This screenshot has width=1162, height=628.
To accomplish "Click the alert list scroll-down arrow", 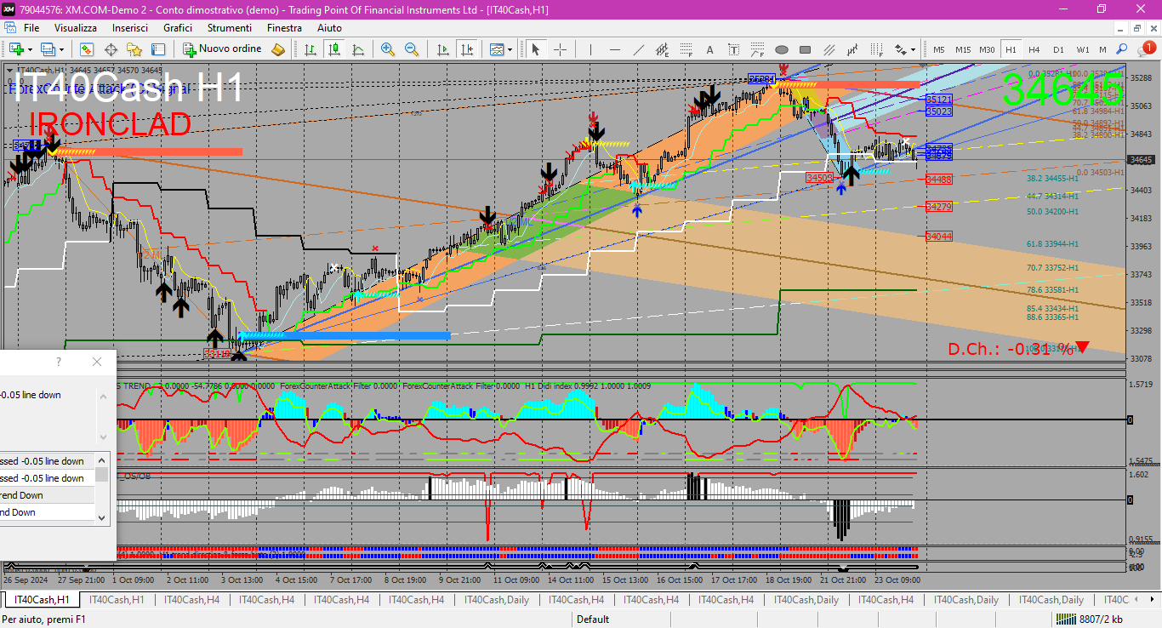I will click(x=102, y=517).
